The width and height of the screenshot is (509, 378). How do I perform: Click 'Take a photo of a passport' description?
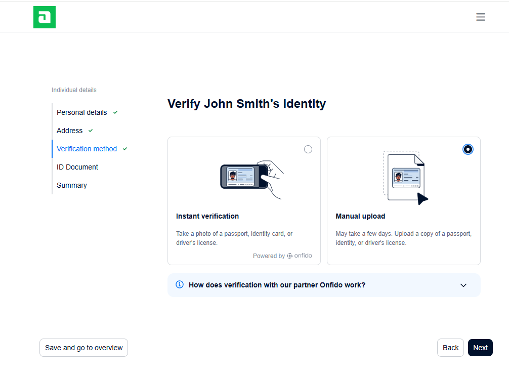(x=234, y=238)
